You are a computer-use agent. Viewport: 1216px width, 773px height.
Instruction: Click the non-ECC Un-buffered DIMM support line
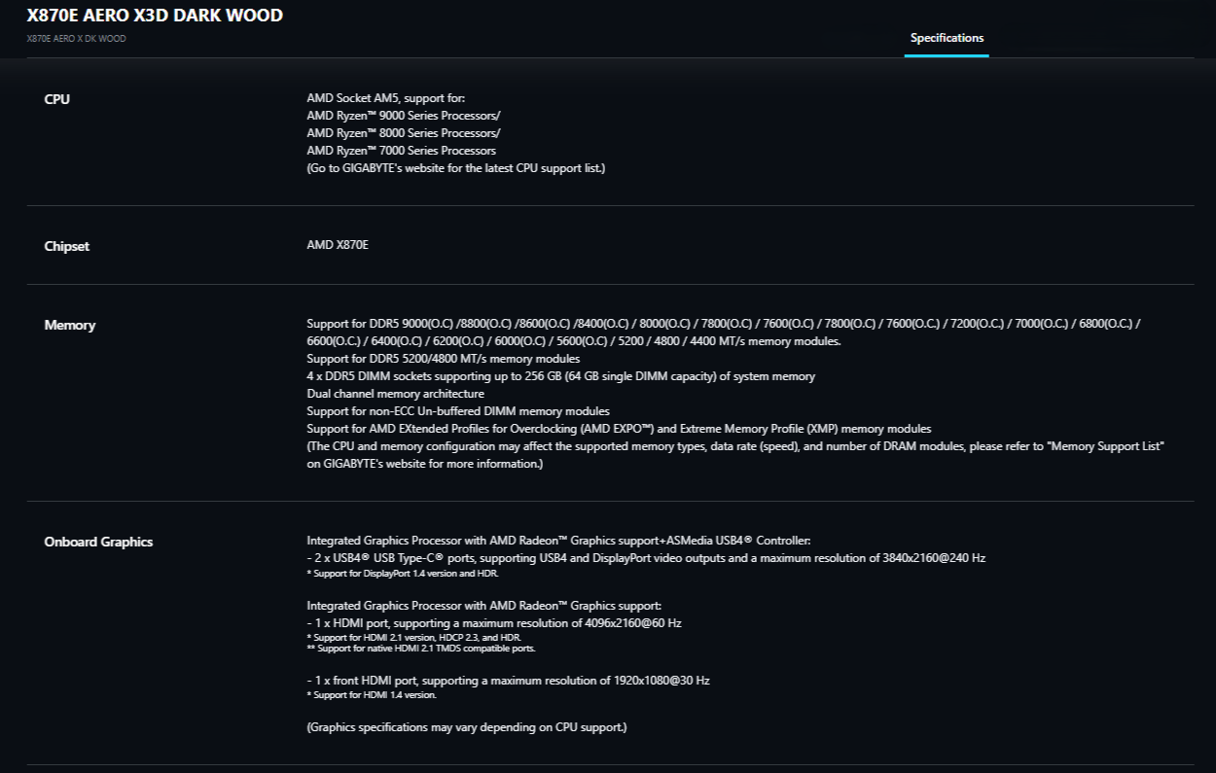(x=458, y=411)
